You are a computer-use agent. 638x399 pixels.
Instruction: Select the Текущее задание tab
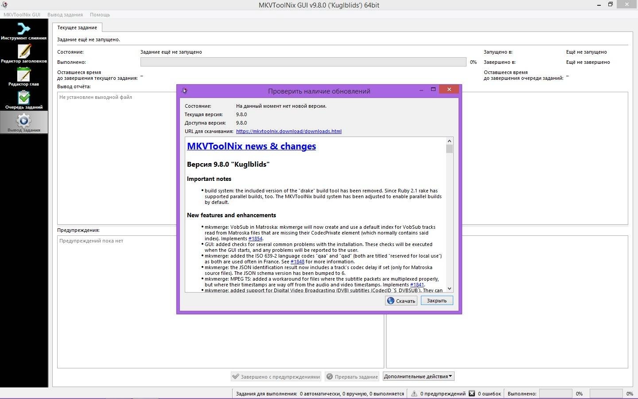tap(77, 27)
